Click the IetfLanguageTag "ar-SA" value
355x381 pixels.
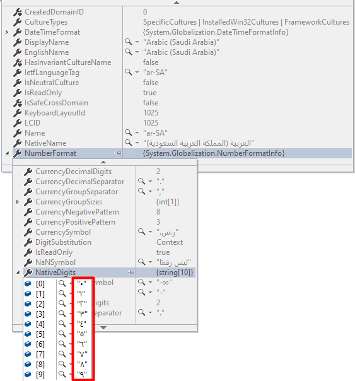[x=155, y=73]
